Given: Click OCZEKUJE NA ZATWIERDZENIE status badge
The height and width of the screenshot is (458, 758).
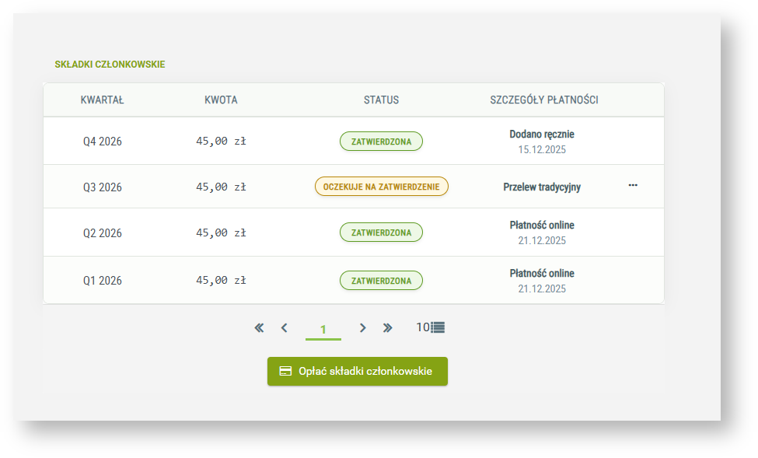Looking at the screenshot, I should pyautogui.click(x=381, y=187).
